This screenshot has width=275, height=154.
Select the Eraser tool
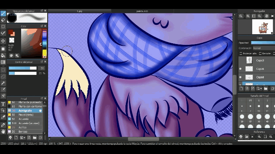(x=3, y=20)
